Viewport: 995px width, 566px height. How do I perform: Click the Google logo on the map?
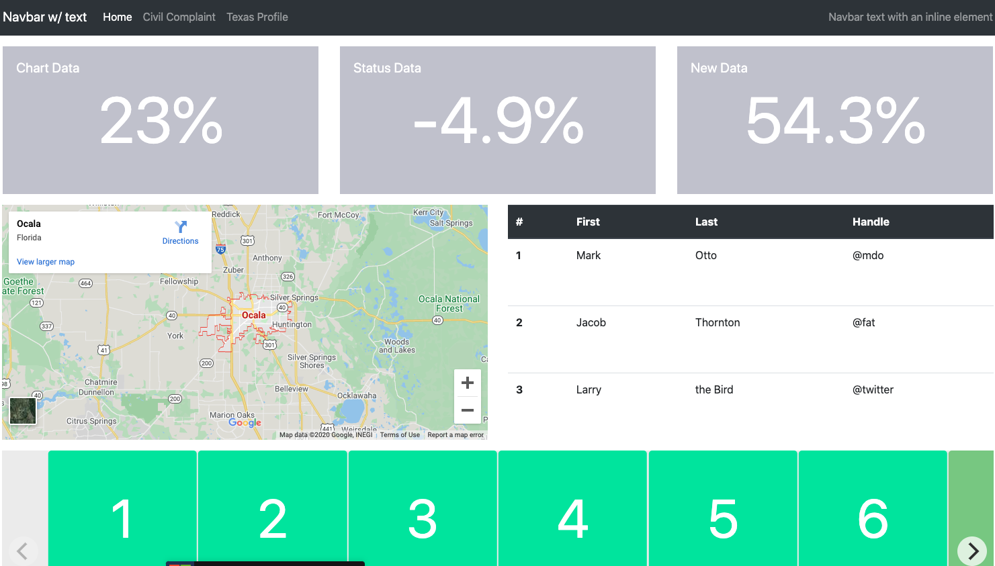[x=245, y=422]
